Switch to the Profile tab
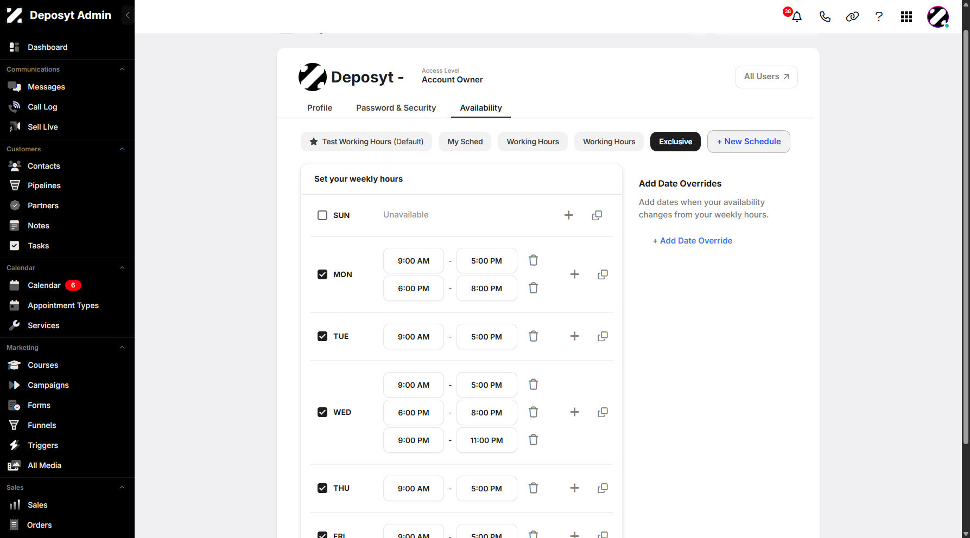 pyautogui.click(x=320, y=108)
